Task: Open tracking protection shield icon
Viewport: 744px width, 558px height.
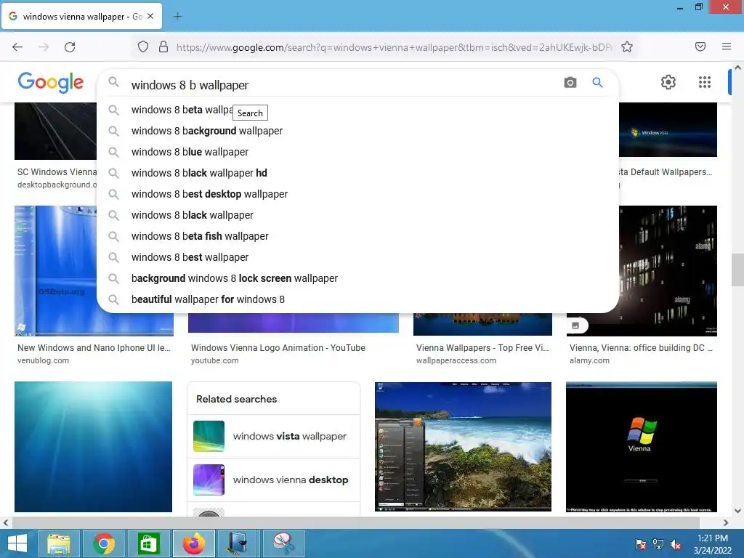Action: 143,46
